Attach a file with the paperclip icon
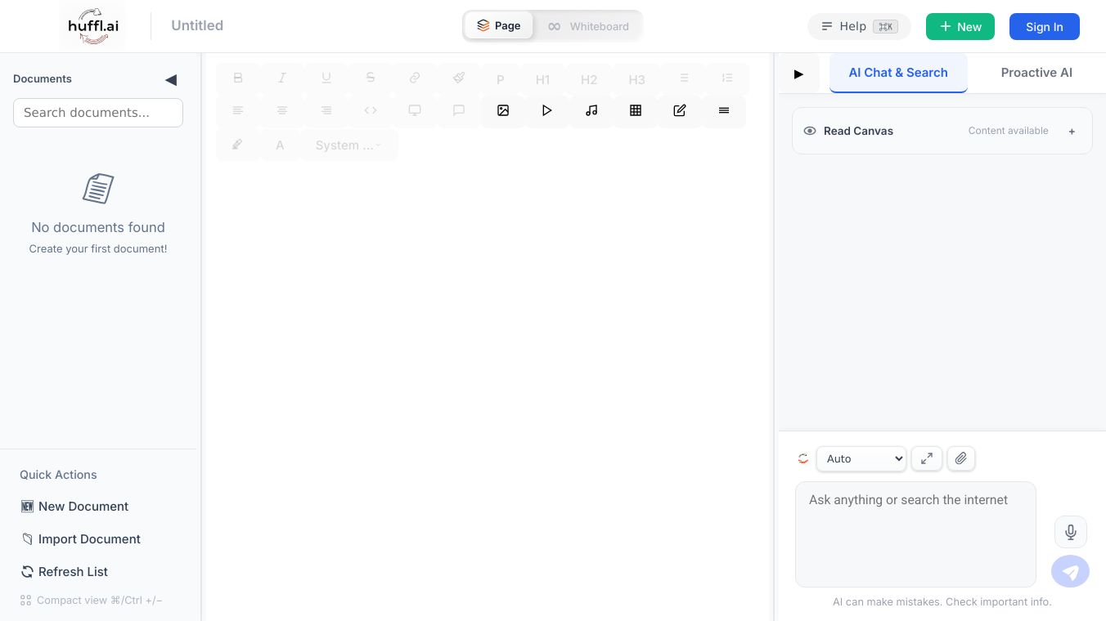Screen dimensions: 1106x621 (961, 459)
